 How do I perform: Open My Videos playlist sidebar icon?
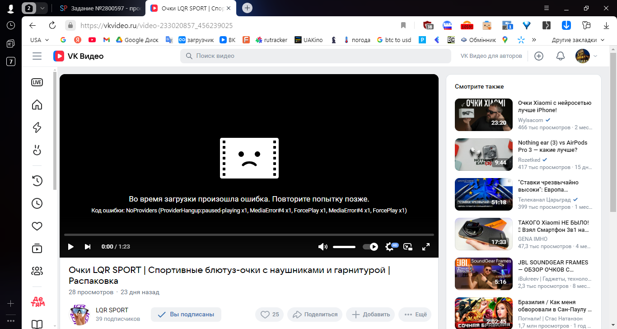click(37, 249)
